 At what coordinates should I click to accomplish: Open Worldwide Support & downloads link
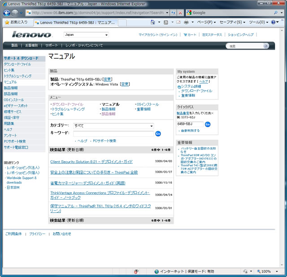pyautogui.click(x=22, y=180)
